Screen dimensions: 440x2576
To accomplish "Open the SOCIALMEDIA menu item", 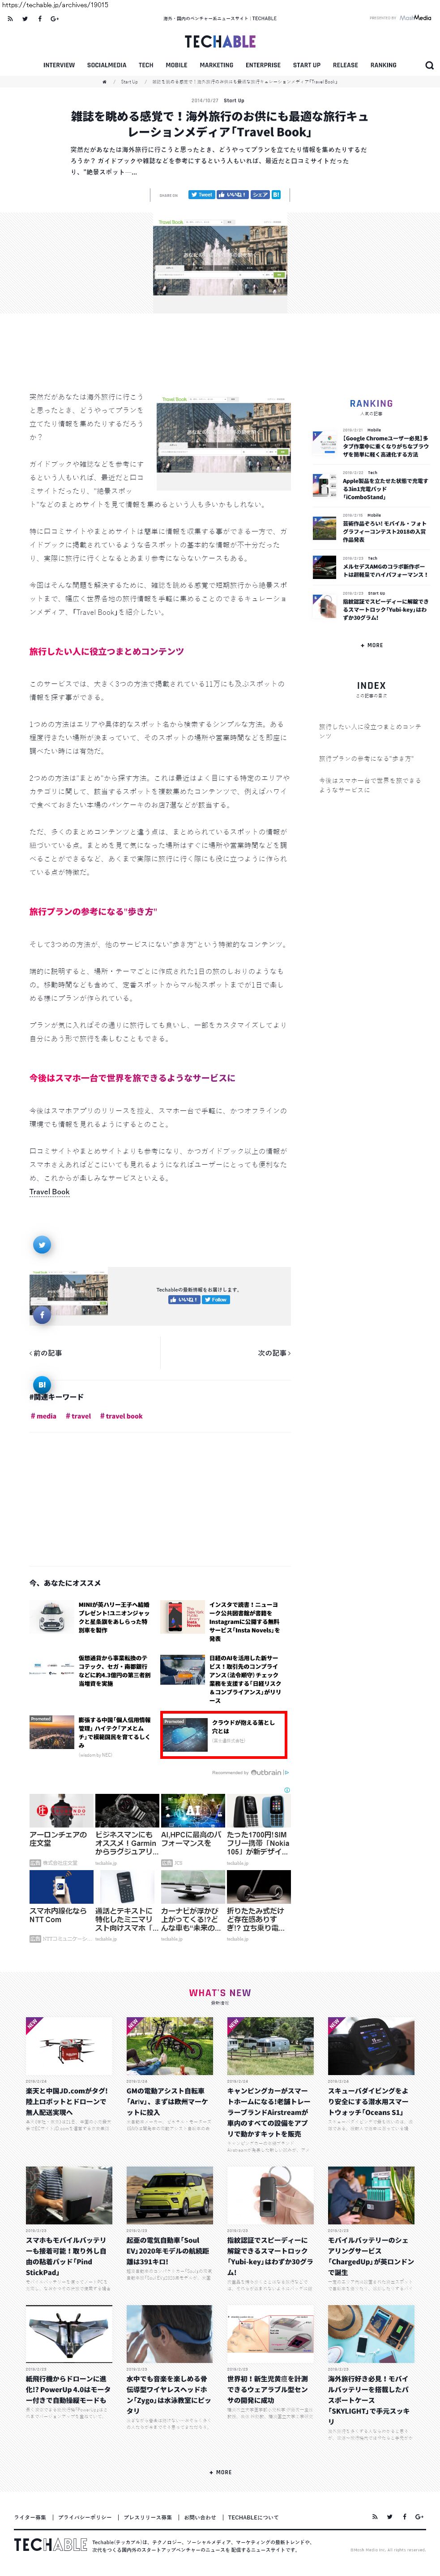I will coord(107,65).
